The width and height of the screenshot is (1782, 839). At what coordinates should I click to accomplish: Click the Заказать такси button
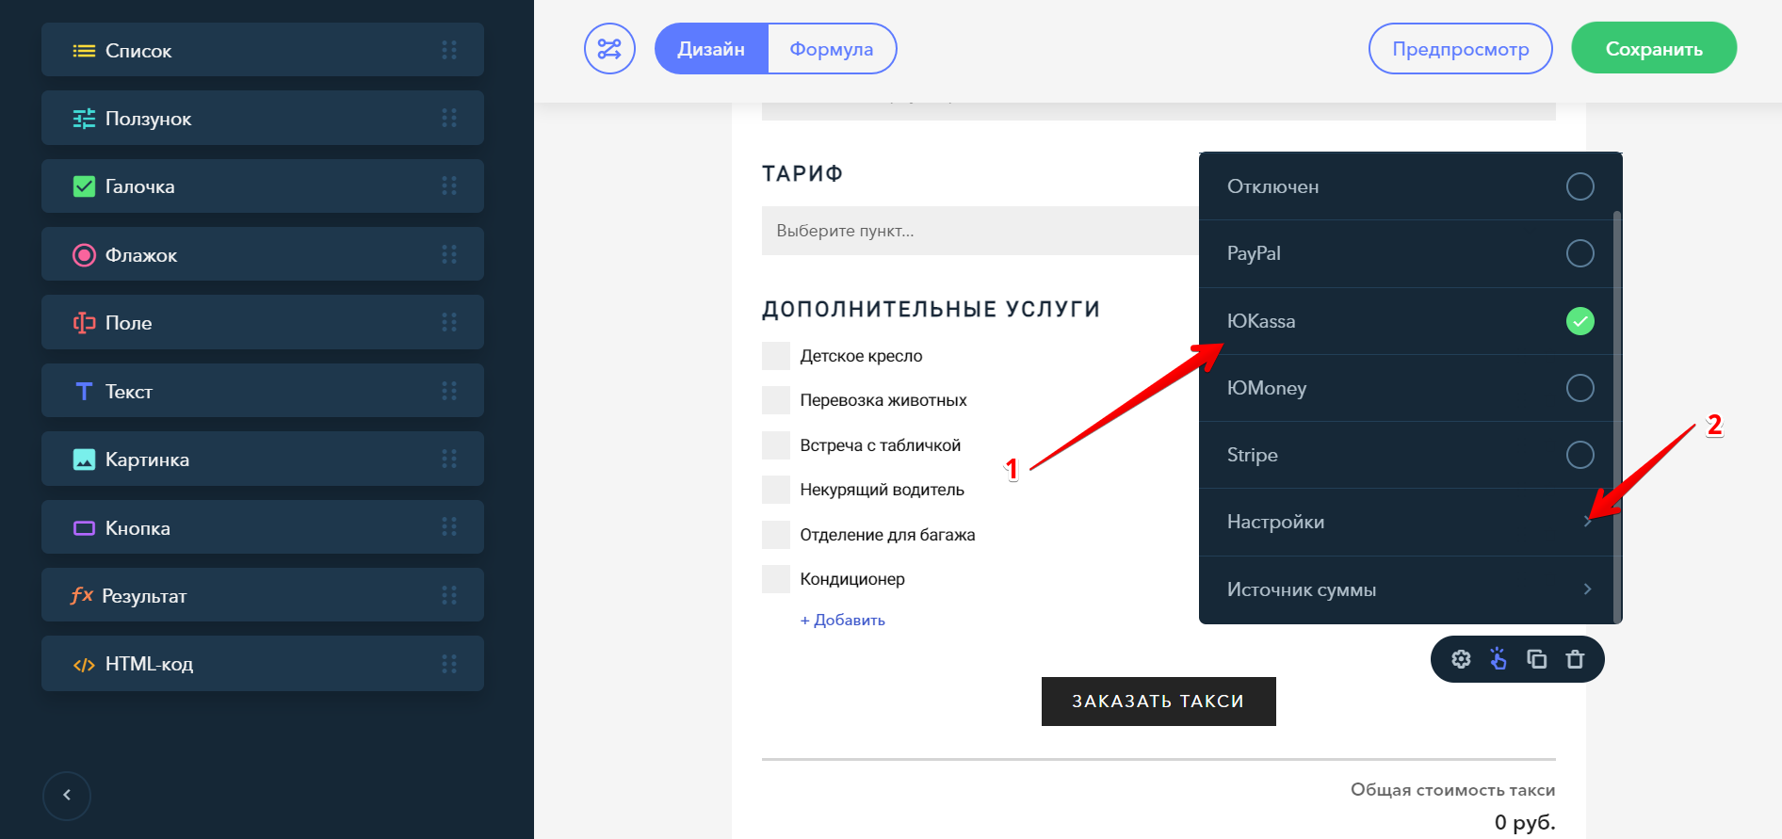[1158, 702]
